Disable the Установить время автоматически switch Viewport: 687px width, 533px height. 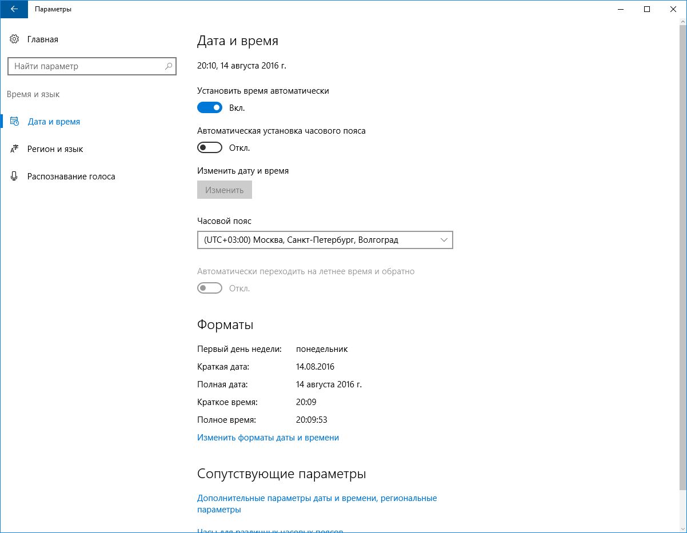tap(210, 108)
